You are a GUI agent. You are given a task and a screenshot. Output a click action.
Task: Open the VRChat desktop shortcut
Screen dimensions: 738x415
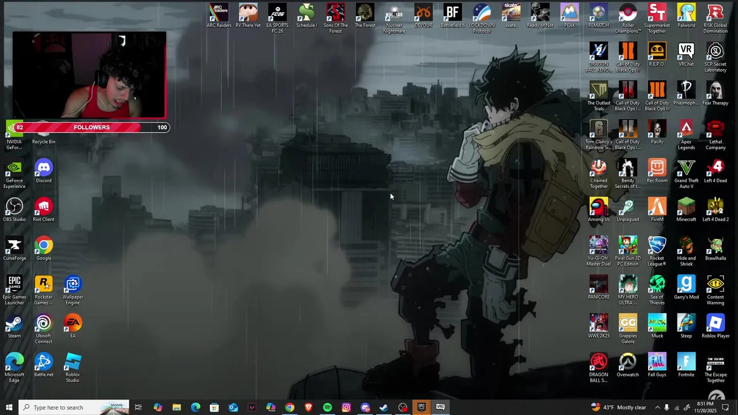point(686,55)
